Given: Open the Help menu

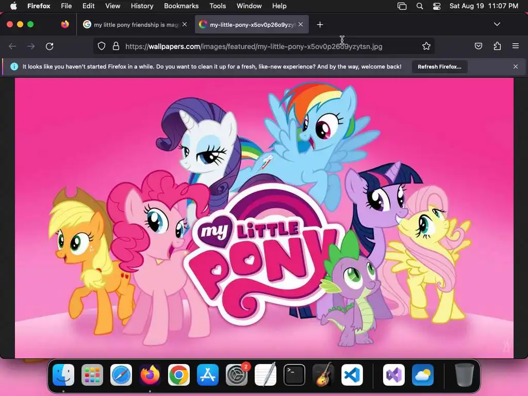Looking at the screenshot, I should pyautogui.click(x=279, y=6).
